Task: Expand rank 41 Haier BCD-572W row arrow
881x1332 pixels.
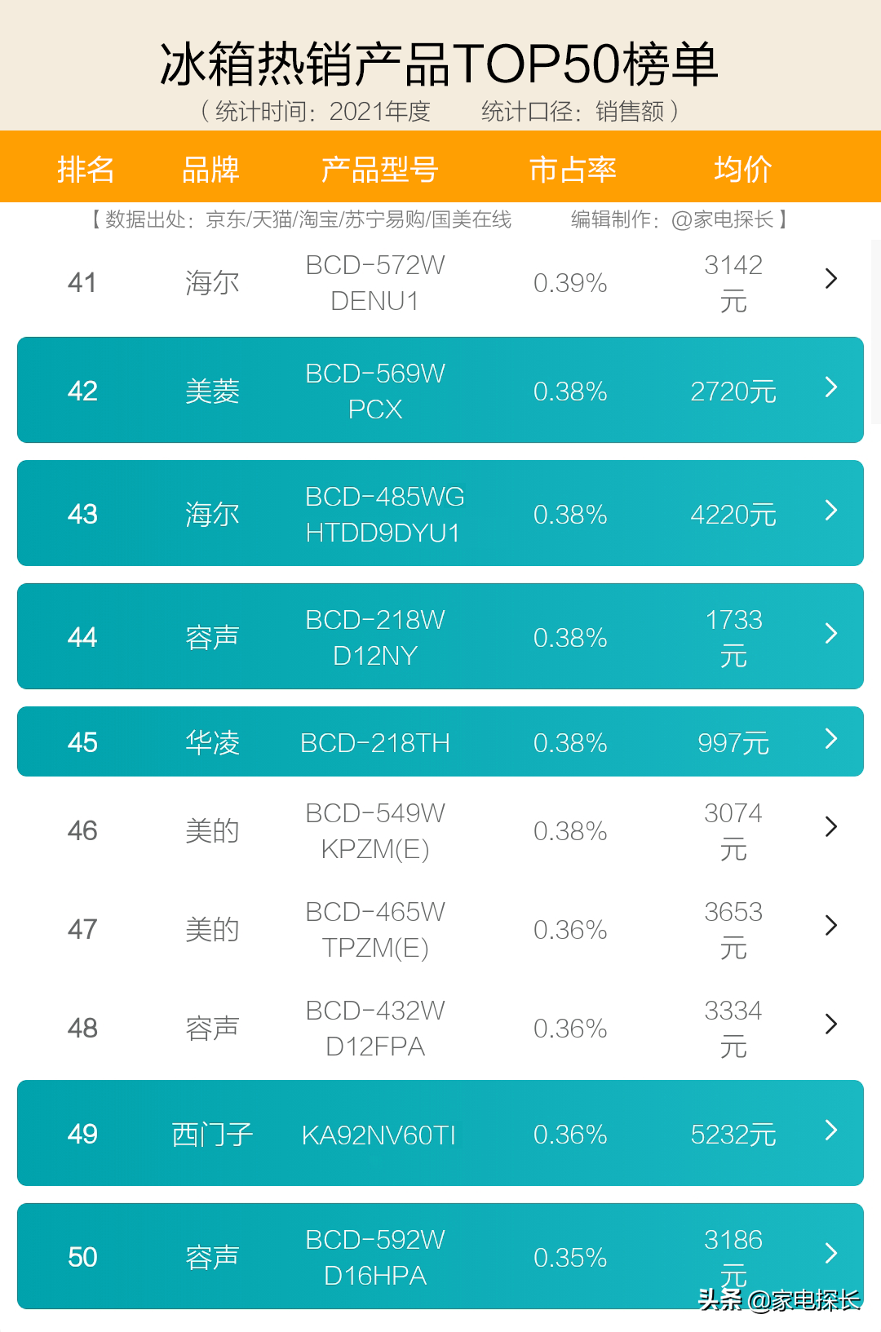Action: point(831,279)
